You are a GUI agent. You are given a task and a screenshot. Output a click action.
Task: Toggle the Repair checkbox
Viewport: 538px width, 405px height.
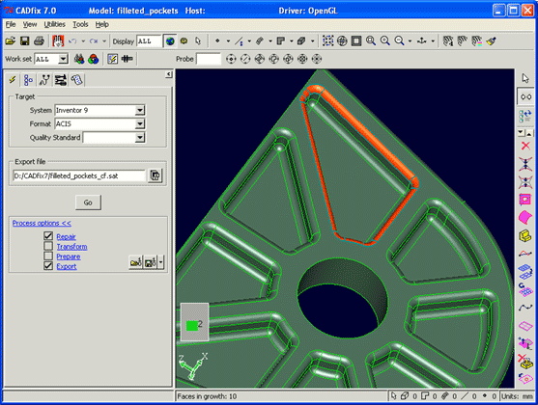48,236
